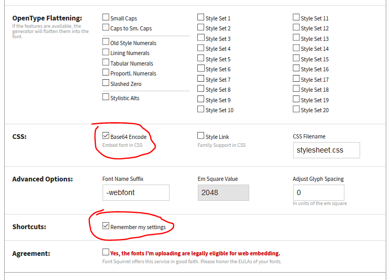This screenshot has height=280, width=391.
Task: Tick the Stylistic Alts checkbox
Action: tap(106, 97)
